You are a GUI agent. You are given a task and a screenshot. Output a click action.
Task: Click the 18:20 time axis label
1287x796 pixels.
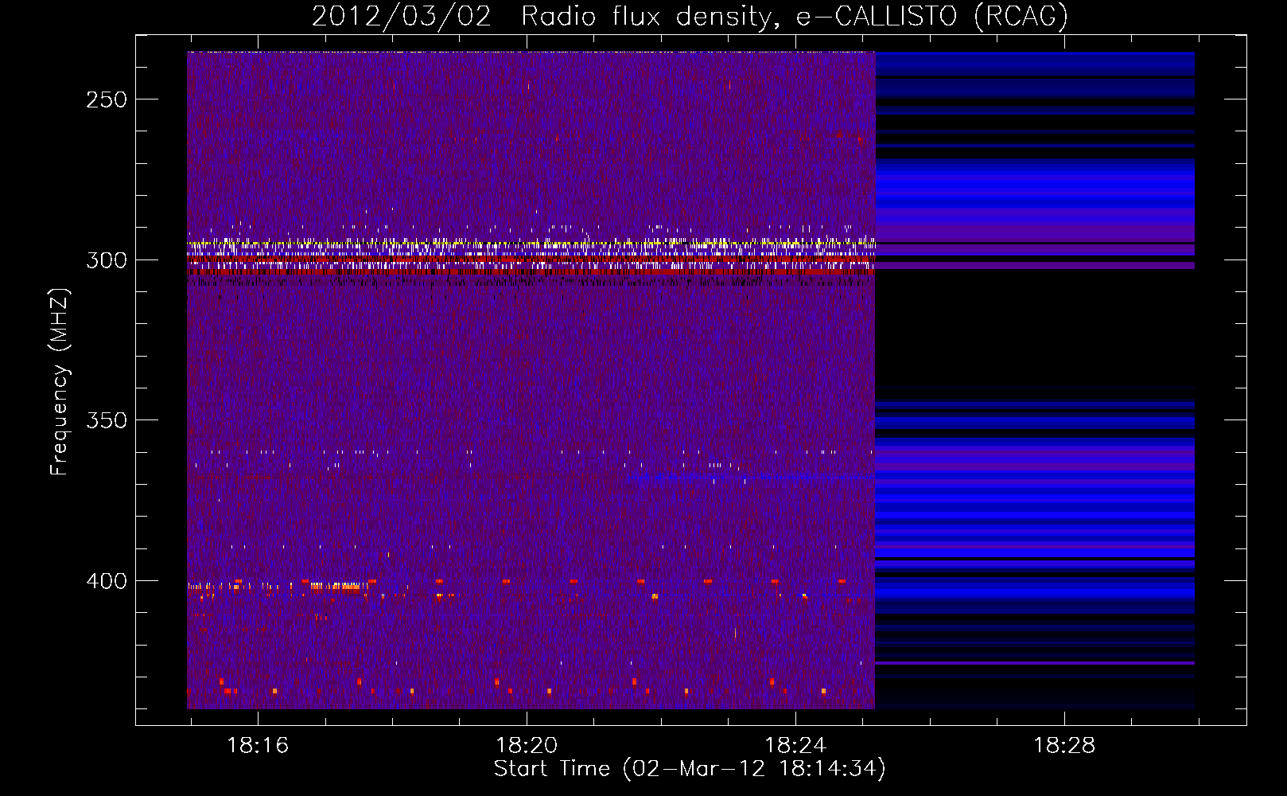coord(527,746)
